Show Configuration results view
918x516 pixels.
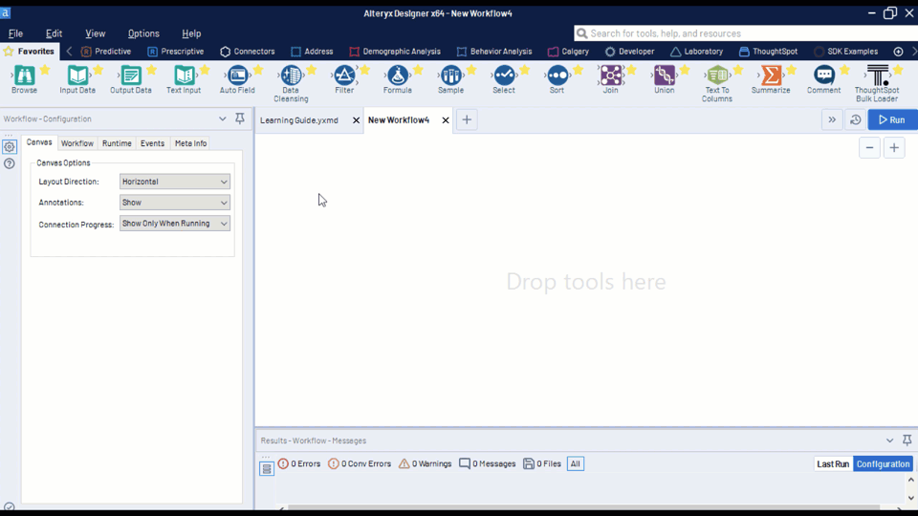point(883,464)
